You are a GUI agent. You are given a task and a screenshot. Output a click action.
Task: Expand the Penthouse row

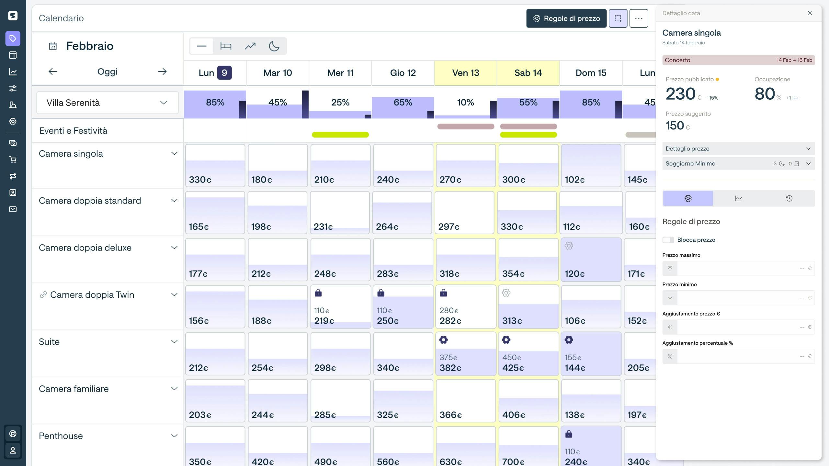(174, 436)
